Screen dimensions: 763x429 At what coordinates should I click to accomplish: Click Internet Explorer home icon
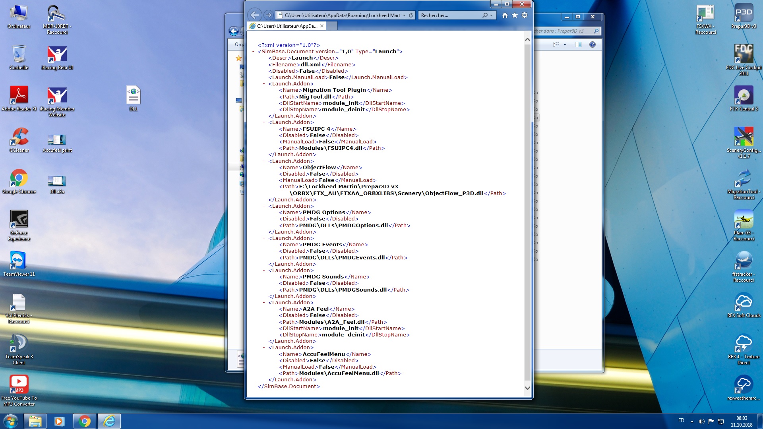coord(505,15)
